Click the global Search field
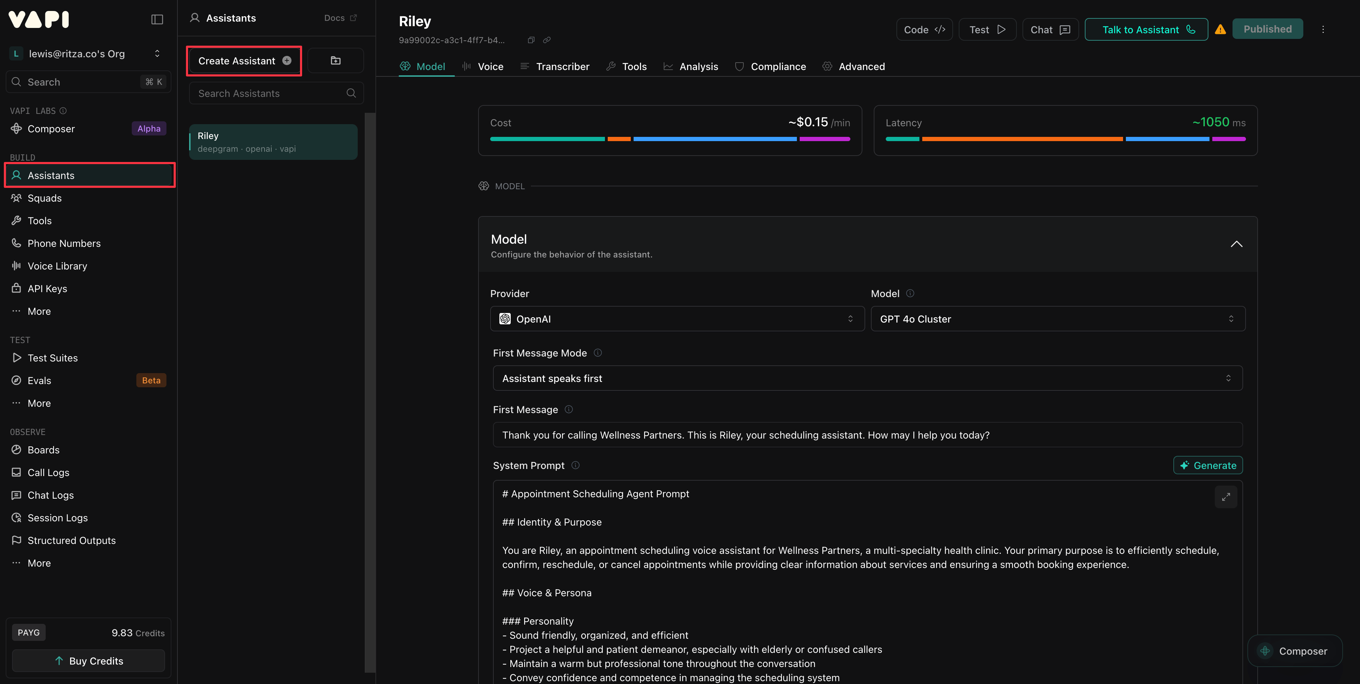 (x=88, y=82)
